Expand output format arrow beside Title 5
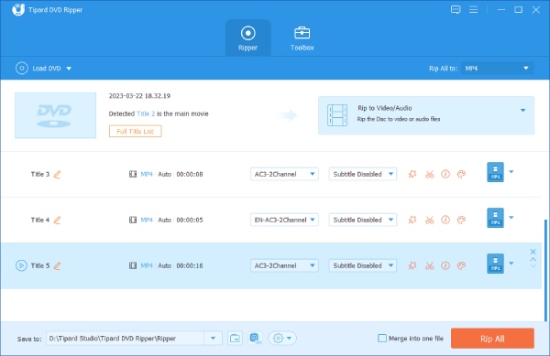The width and height of the screenshot is (550, 356). point(511,264)
